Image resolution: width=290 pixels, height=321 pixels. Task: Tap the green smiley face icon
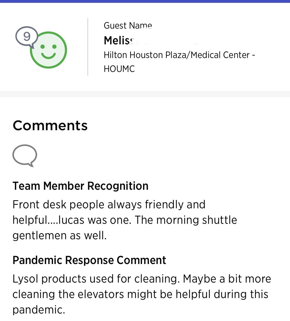pos(48,50)
